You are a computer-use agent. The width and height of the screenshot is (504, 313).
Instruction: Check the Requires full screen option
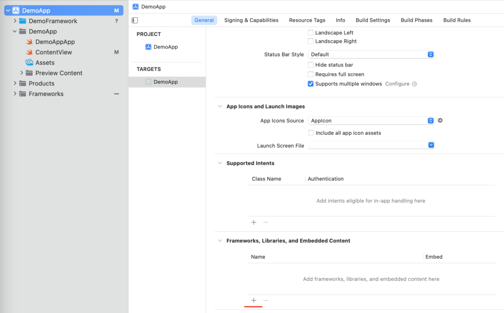coord(311,74)
